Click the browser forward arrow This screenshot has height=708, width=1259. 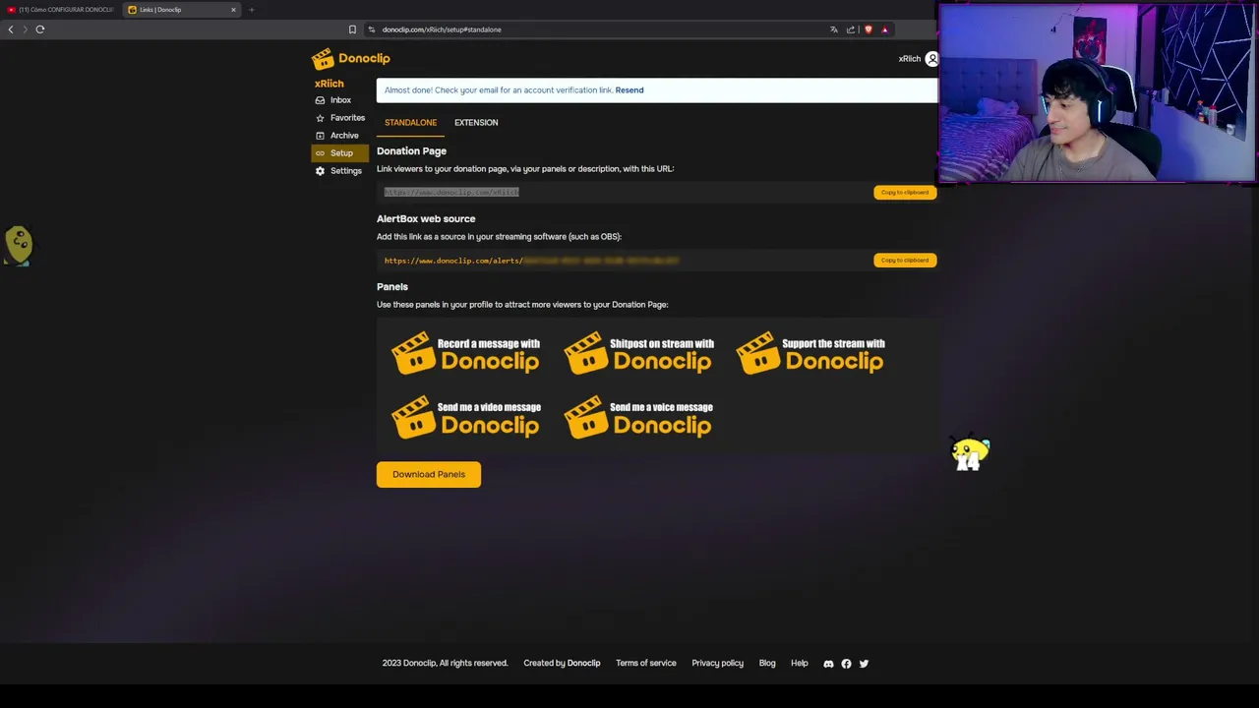(x=25, y=29)
